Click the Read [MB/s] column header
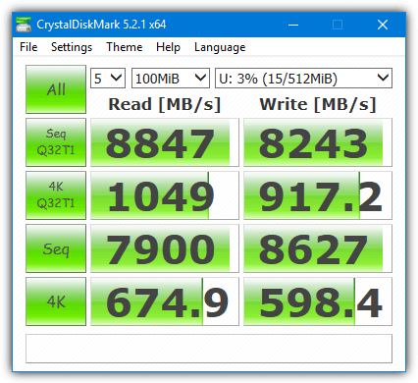The image size is (418, 383). (165, 104)
